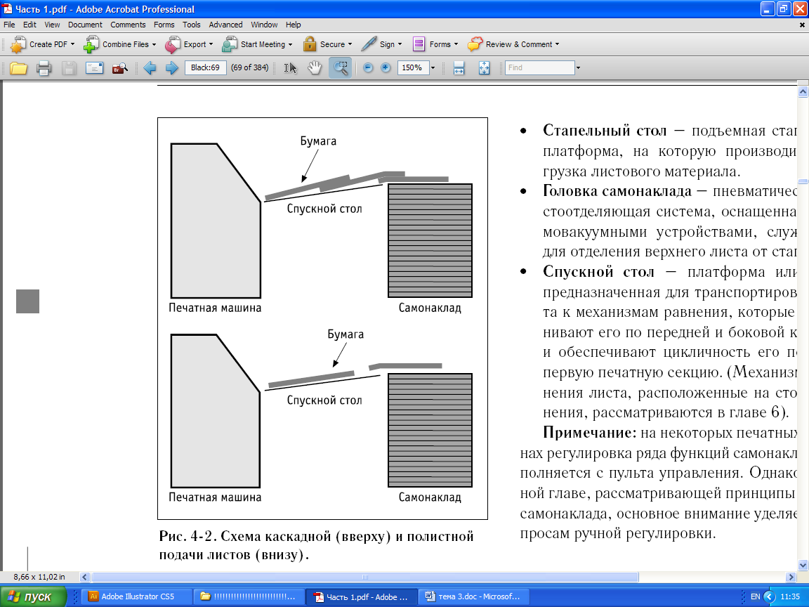Click the Save floppy disk icon
The image size is (809, 607).
point(69,68)
